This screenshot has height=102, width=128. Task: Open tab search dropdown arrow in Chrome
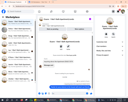(2, 2)
